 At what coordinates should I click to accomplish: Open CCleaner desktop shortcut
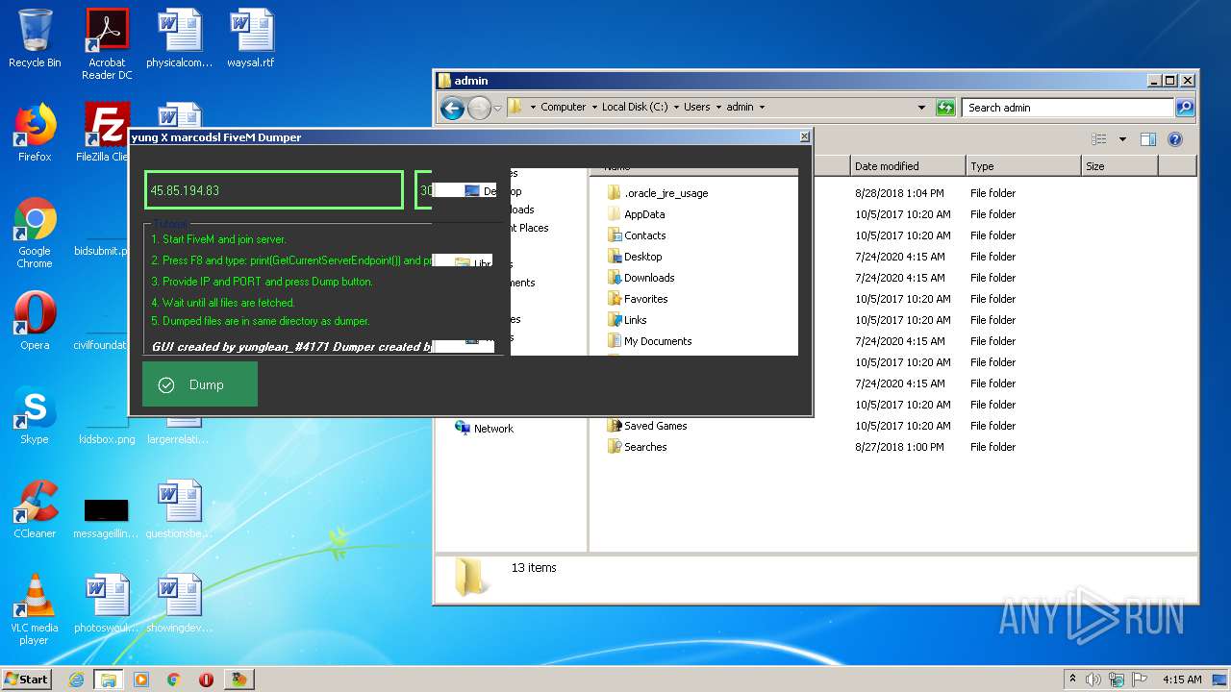coord(35,509)
